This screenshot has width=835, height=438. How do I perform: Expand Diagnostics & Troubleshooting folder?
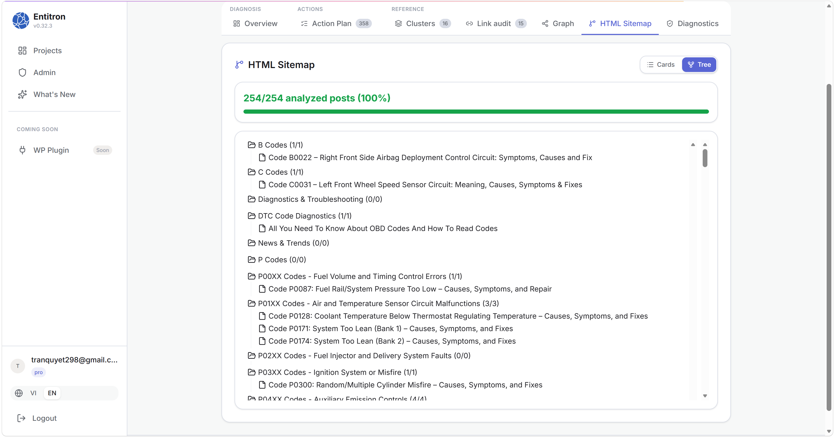tap(315, 199)
